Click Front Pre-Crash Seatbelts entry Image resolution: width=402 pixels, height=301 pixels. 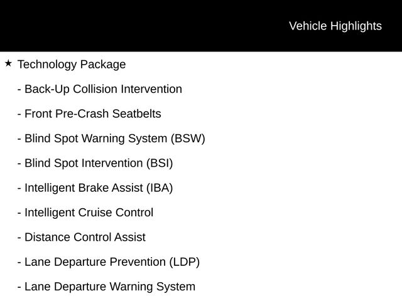tap(89, 114)
